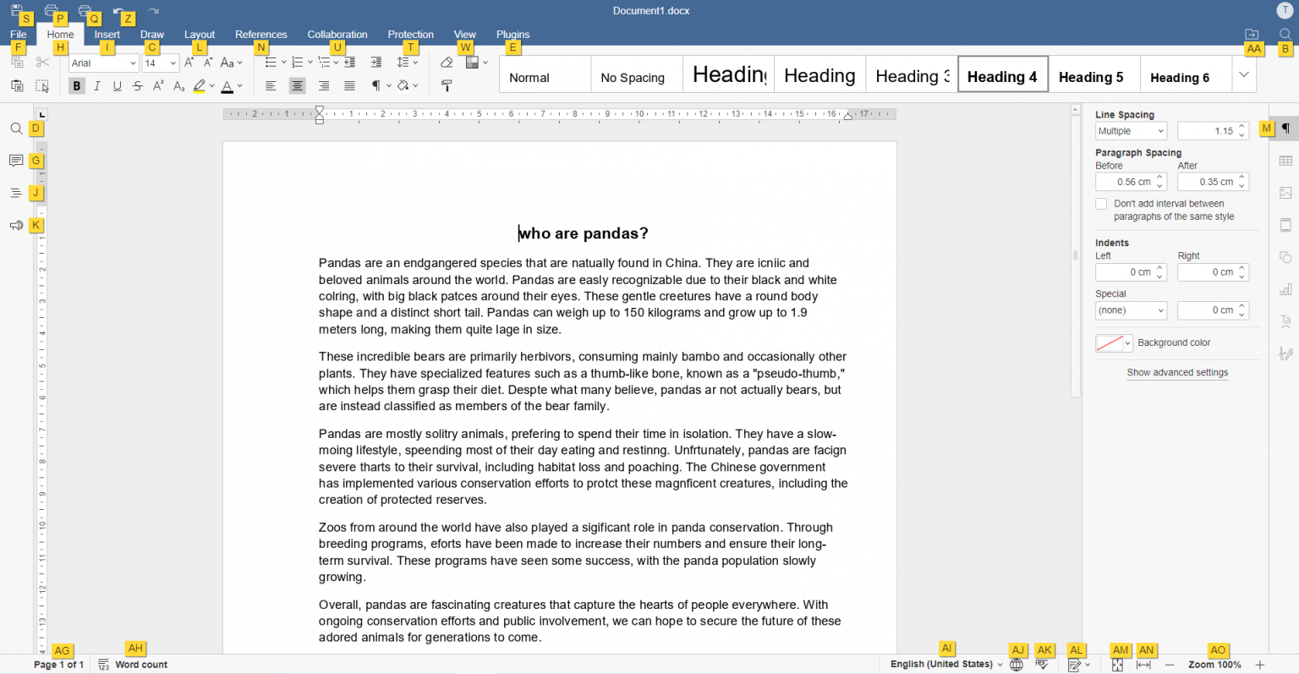Click the Show advanced settings link
The height and width of the screenshot is (674, 1299).
[1177, 372]
